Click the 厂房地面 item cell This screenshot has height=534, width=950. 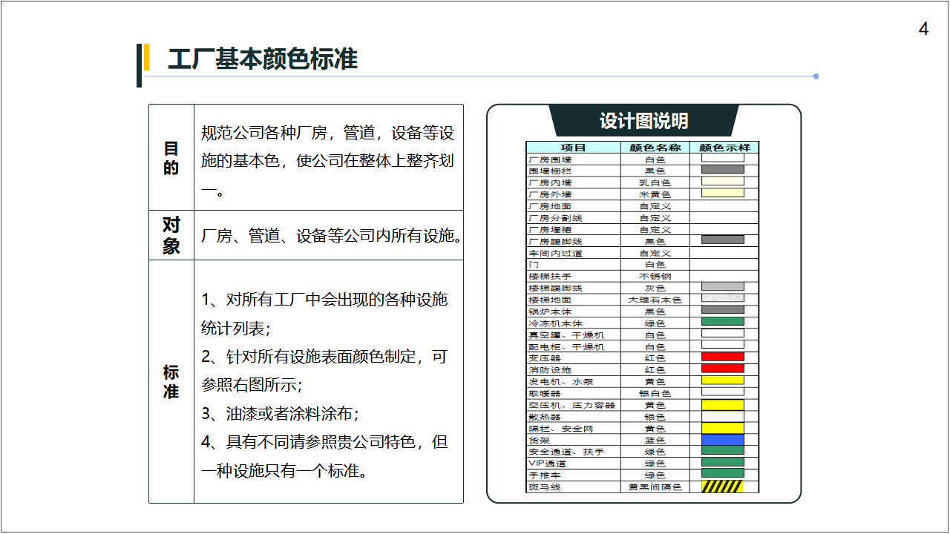click(573, 206)
